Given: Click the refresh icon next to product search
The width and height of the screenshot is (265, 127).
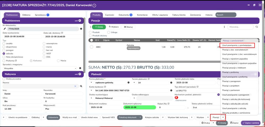Looking at the screenshot, I should click(x=257, y=27).
